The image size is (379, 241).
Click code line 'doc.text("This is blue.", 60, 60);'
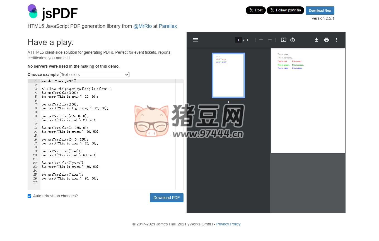[70, 178]
